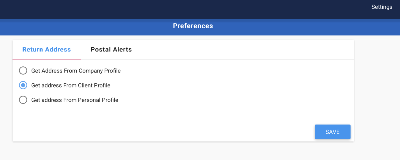Switch to the Return Address tab

tap(47, 50)
